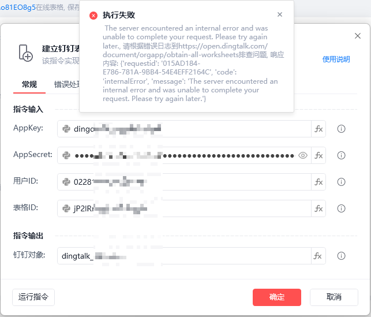Click fx expression icon in AppSecret row
The height and width of the screenshot is (317, 371).
coord(318,155)
